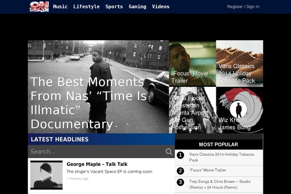291x194 pixels.
Task: Click the Most Popular header
Action: 219,145
